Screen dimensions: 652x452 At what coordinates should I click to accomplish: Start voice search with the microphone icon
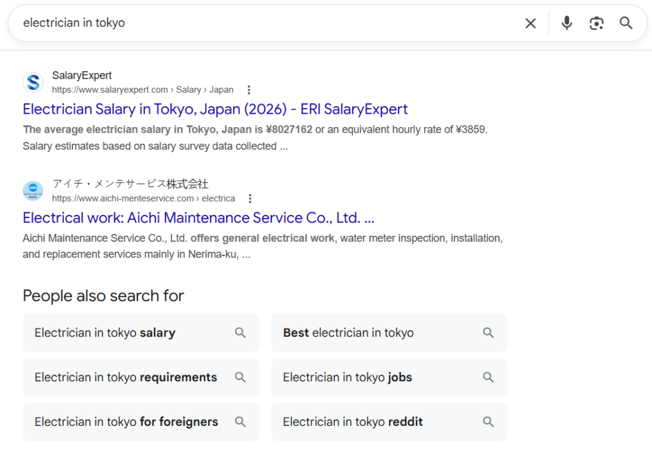[x=566, y=23]
